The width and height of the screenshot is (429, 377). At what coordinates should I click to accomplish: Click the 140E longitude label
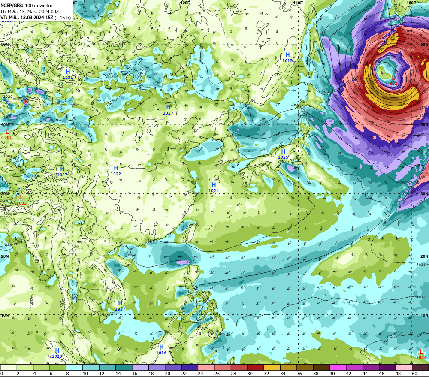[x=298, y=3]
